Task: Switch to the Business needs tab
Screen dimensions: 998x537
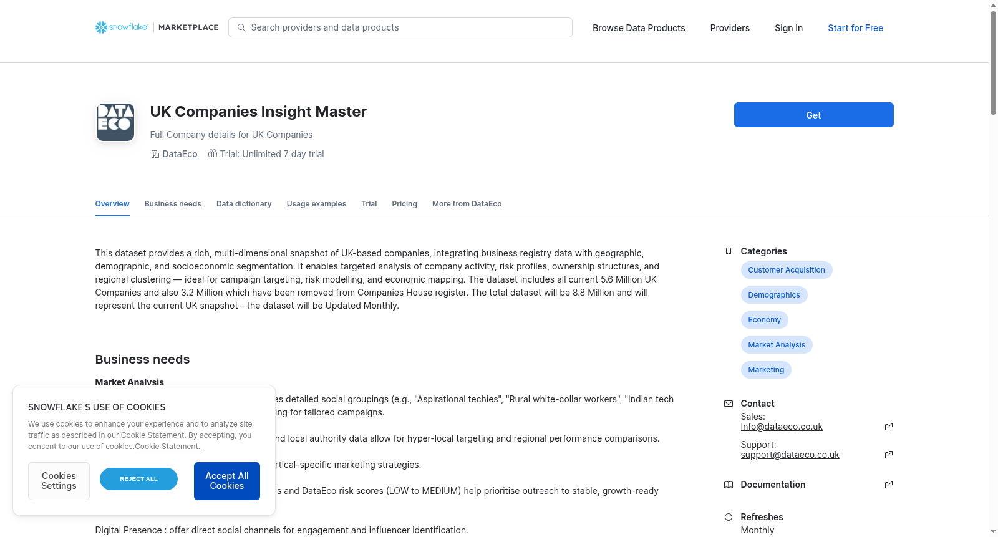Action: point(173,204)
